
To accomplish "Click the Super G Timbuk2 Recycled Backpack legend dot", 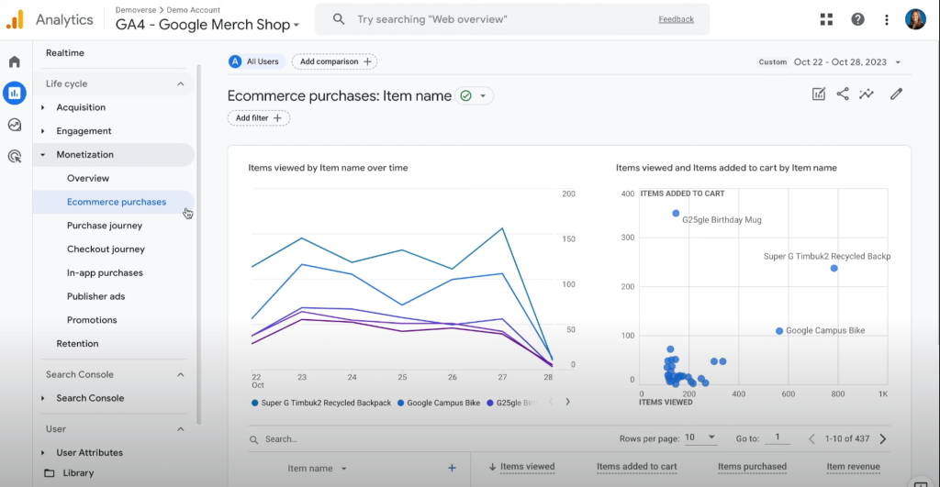I will pyautogui.click(x=255, y=404).
